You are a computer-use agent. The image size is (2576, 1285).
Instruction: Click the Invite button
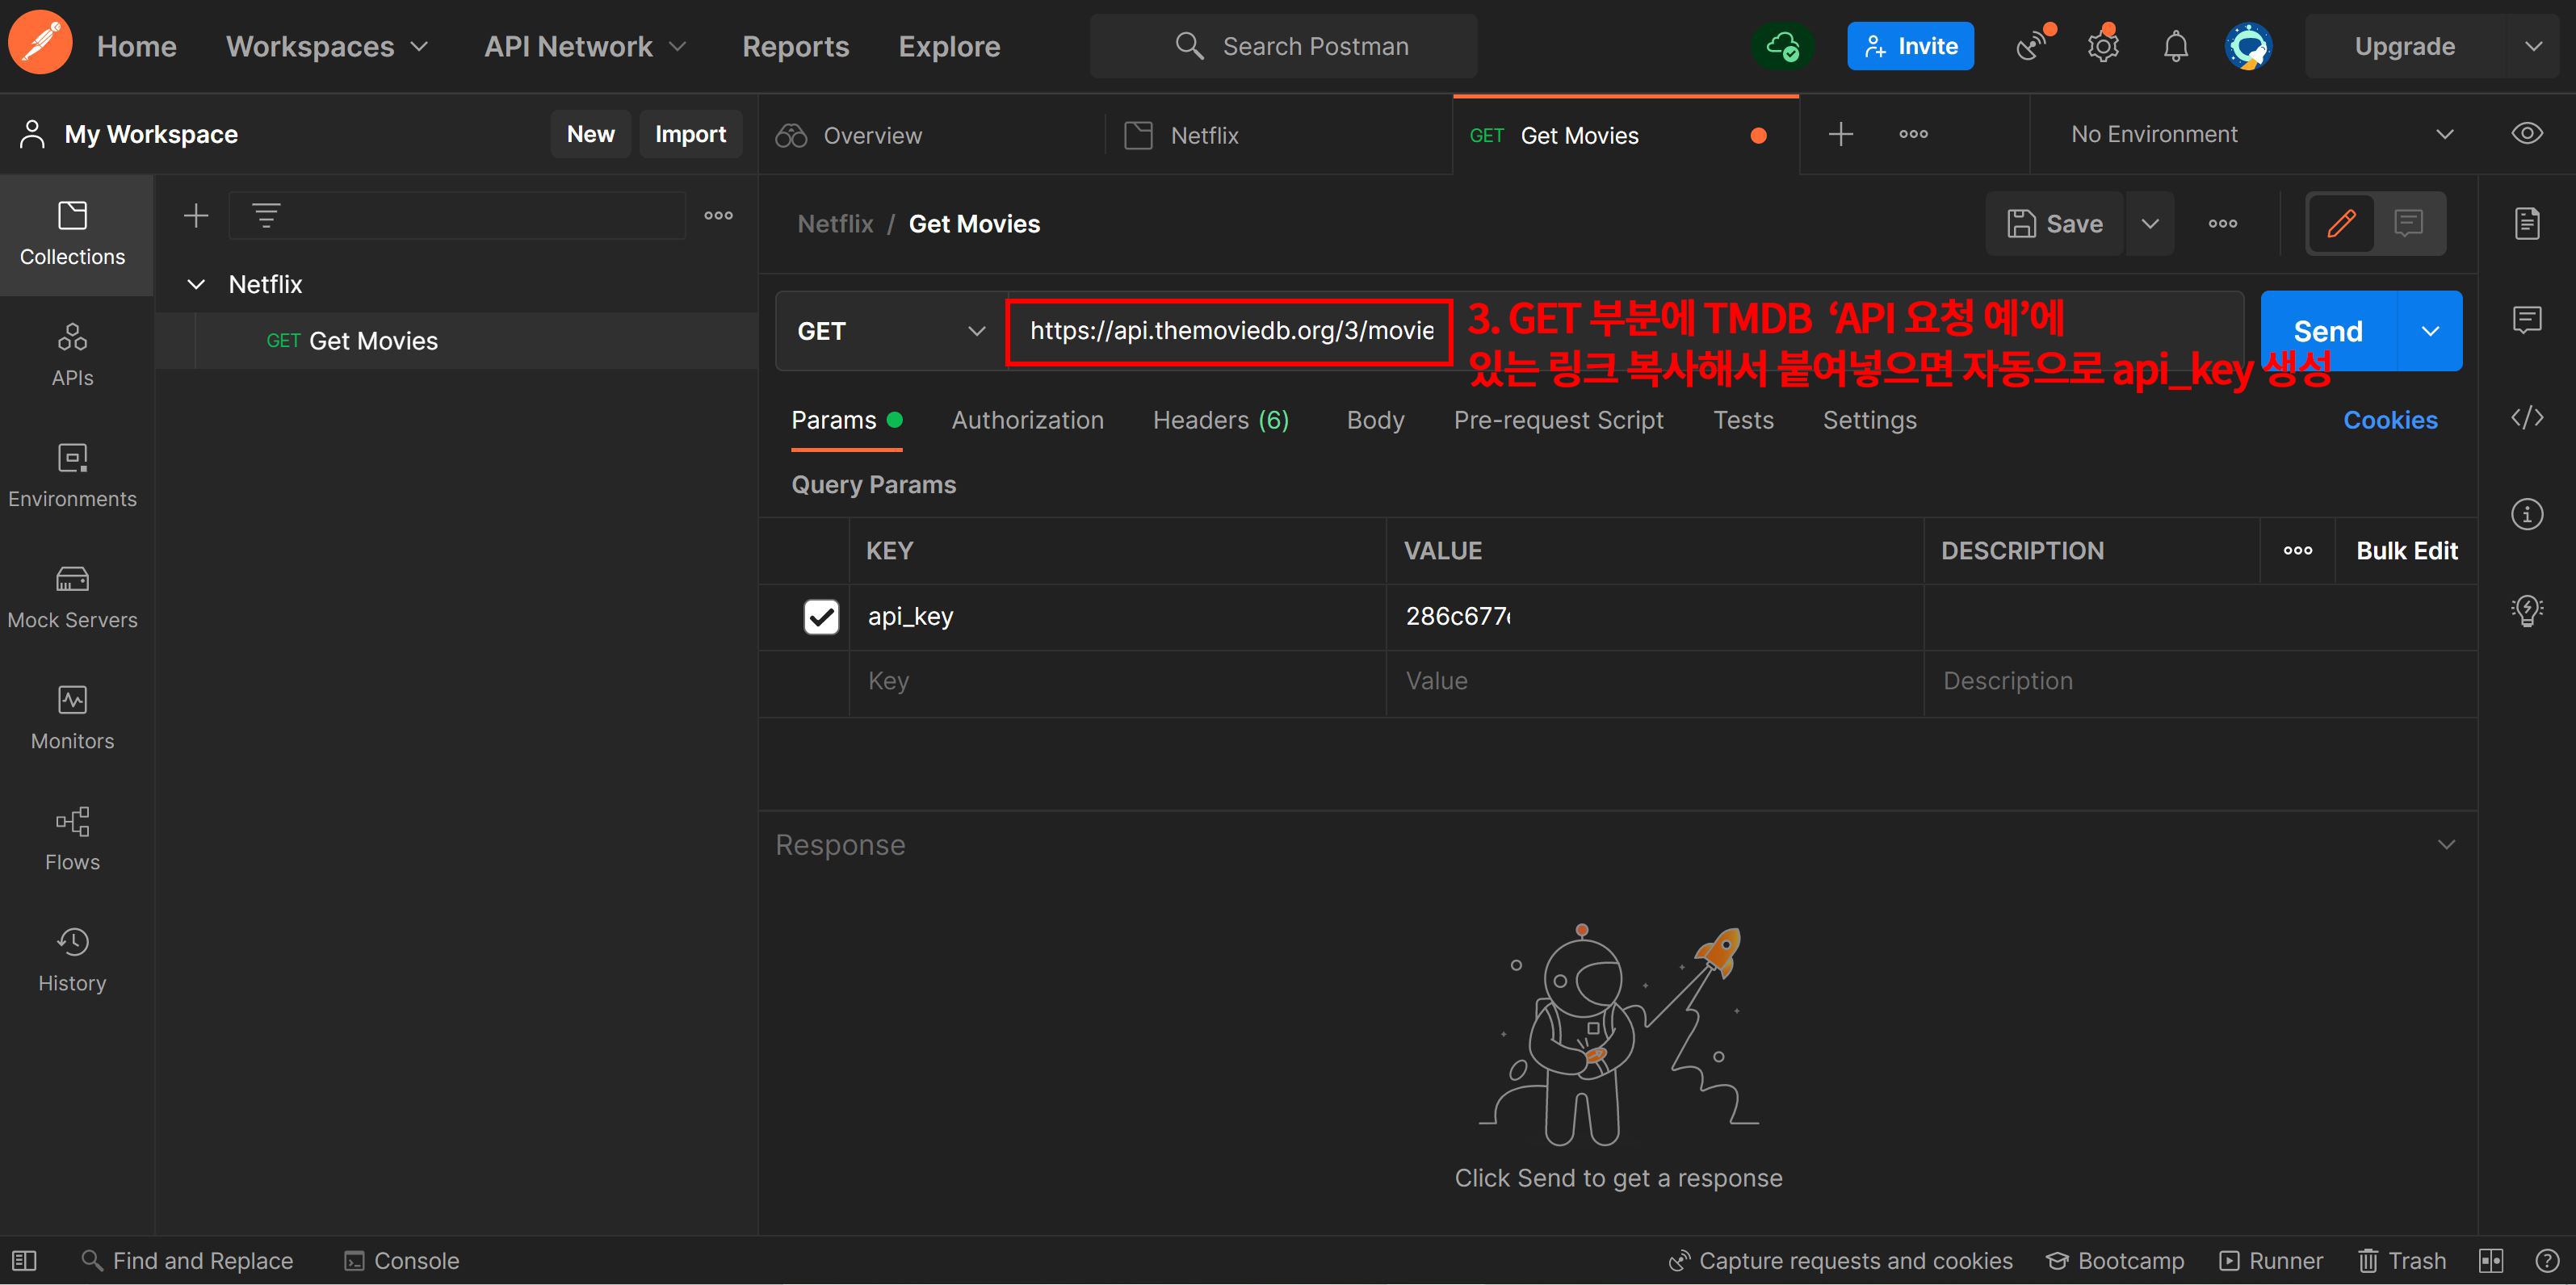point(1910,46)
